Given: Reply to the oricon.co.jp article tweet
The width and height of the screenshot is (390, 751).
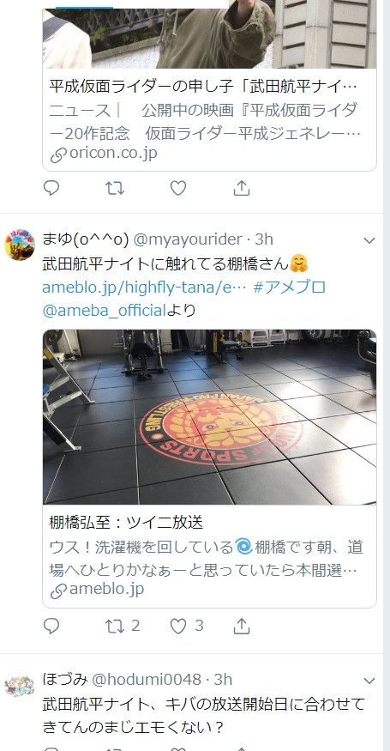Looking at the screenshot, I should tap(51, 188).
